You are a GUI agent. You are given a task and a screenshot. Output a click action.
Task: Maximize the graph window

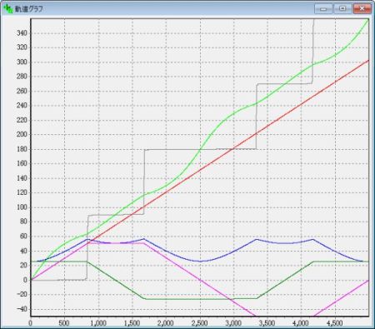[342, 8]
